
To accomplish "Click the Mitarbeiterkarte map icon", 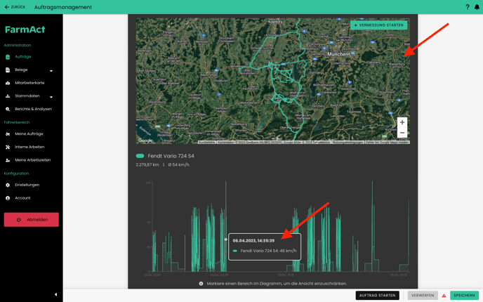I will coord(8,83).
